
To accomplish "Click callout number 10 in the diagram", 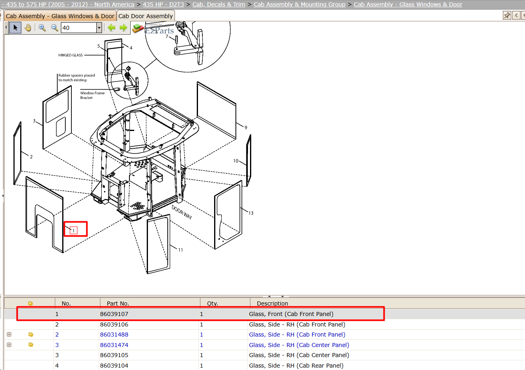I will point(236,161).
